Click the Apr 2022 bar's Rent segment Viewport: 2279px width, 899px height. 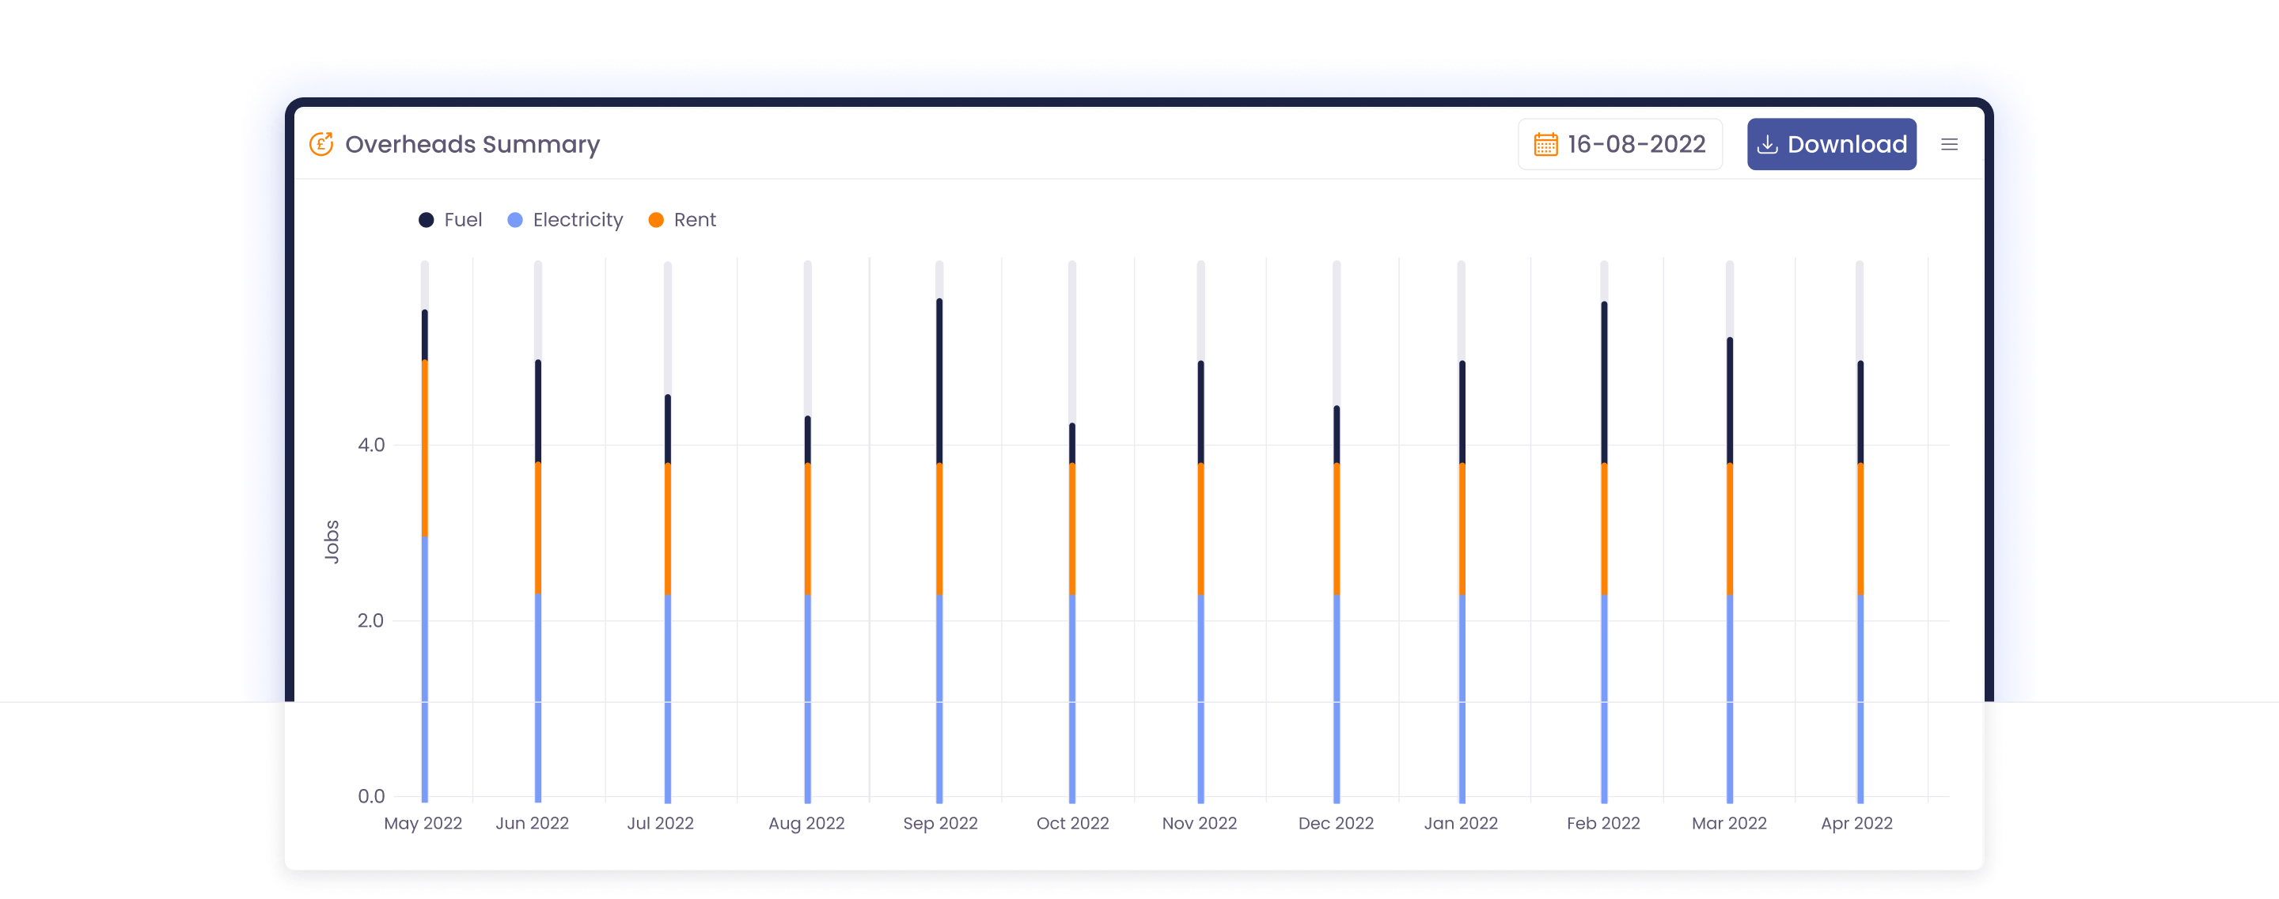tap(1860, 529)
